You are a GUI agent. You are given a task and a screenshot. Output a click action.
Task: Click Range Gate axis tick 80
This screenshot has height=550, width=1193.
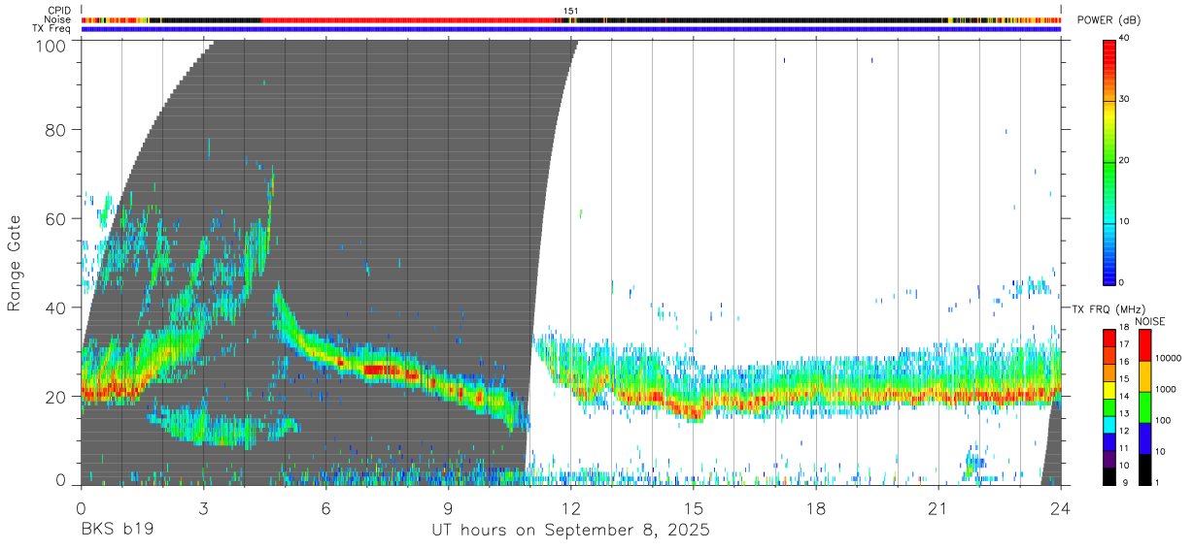[55, 130]
